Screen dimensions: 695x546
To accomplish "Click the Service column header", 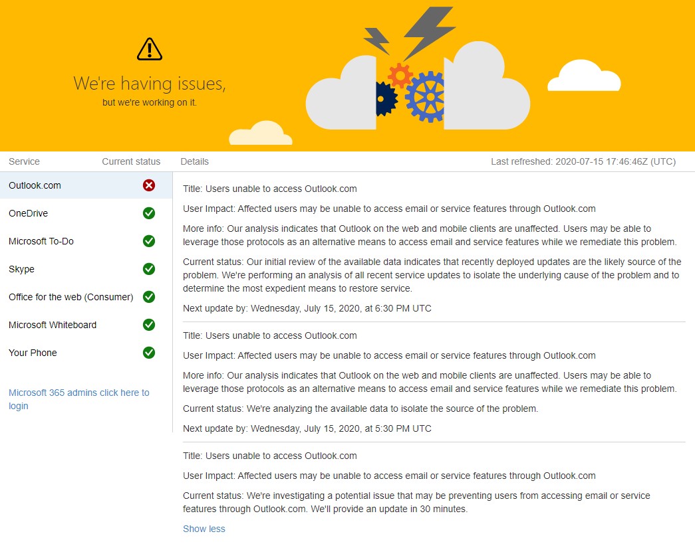I will pos(24,161).
